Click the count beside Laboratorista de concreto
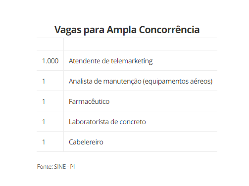The image size is (249, 186). (44, 122)
